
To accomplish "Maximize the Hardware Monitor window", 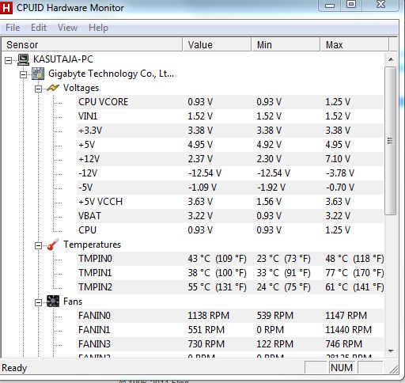I will click(x=351, y=5).
